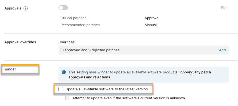
Task: Click 'Update all available software to the latest version' label
Action: click(106, 89)
